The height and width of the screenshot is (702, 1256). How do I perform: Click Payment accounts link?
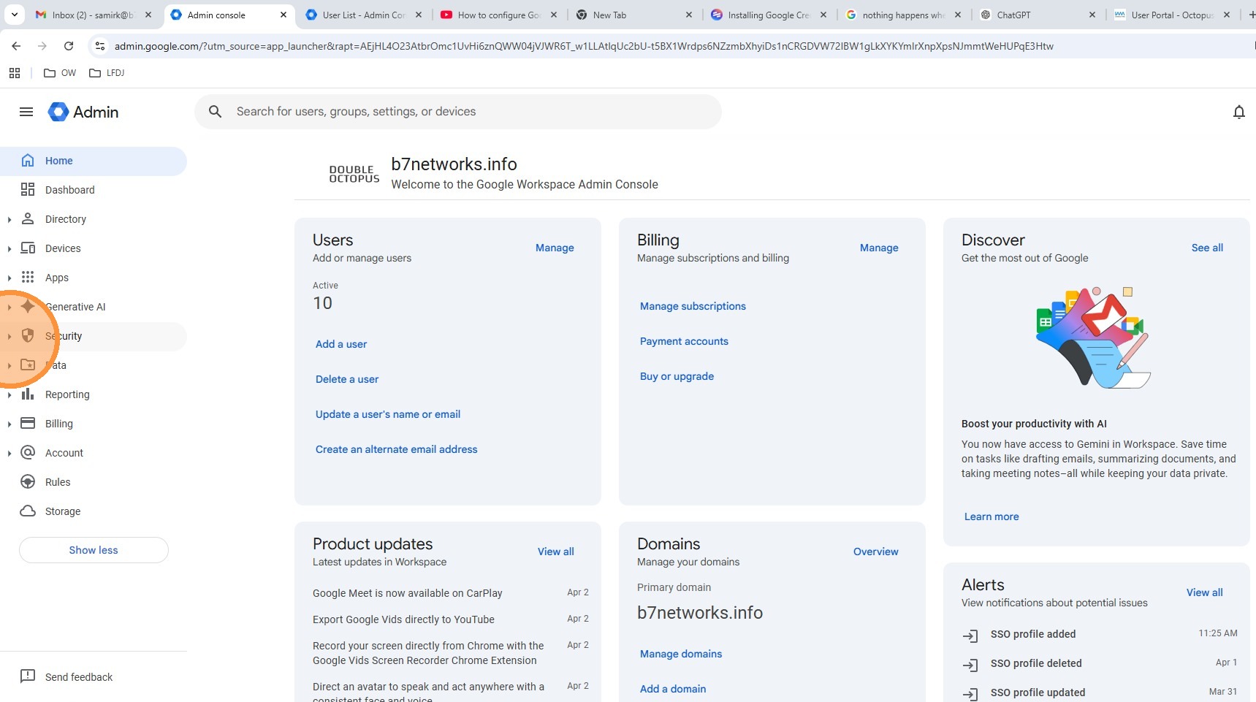tap(684, 341)
